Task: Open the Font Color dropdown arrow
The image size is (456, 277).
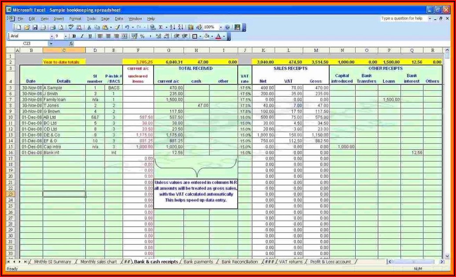Action: click(224, 36)
